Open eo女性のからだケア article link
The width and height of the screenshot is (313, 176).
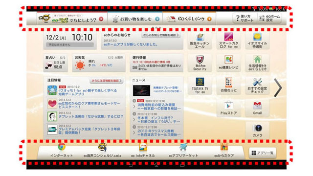89,105
